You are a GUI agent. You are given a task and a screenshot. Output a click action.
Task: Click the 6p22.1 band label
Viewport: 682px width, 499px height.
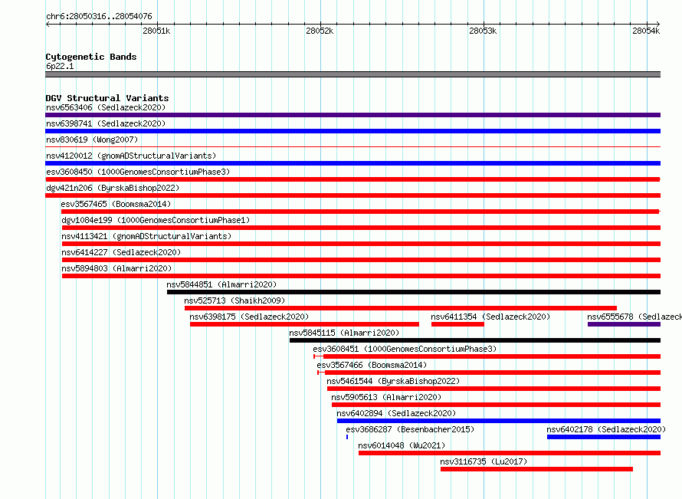click(x=60, y=66)
